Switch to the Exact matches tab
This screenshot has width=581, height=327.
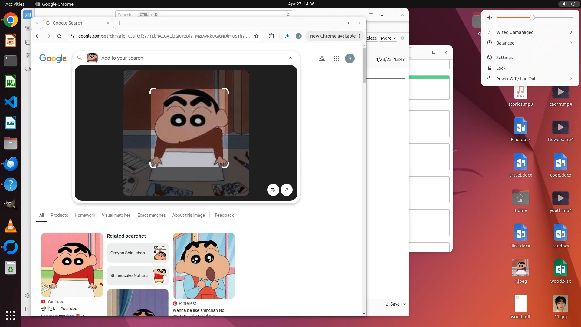(x=151, y=215)
